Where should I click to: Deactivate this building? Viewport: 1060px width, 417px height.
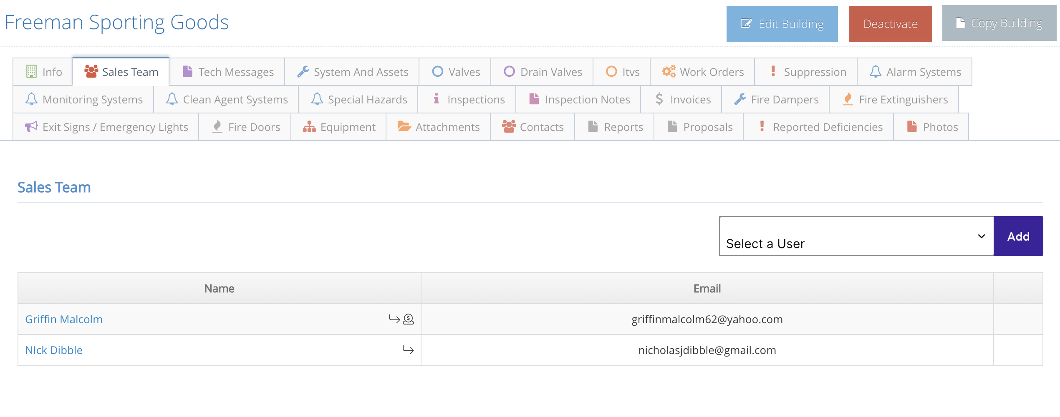pyautogui.click(x=891, y=24)
